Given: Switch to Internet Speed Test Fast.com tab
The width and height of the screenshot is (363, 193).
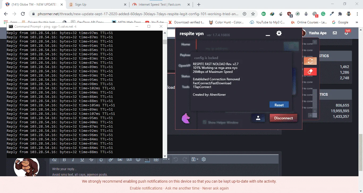Looking at the screenshot, I should tap(161, 5).
